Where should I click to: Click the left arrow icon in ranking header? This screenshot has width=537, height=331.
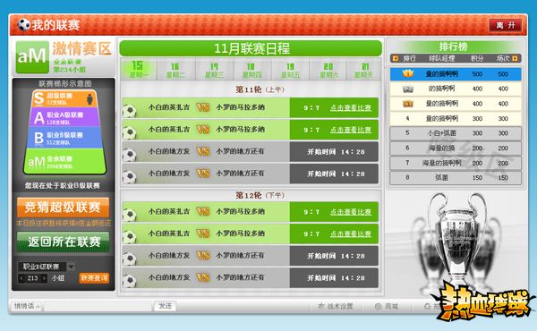tap(396, 58)
